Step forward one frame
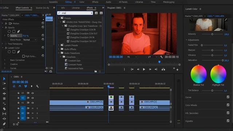Screen dimensions: 233x131 [150, 70]
